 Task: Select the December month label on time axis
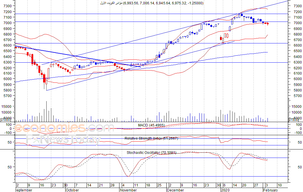pos(175,190)
